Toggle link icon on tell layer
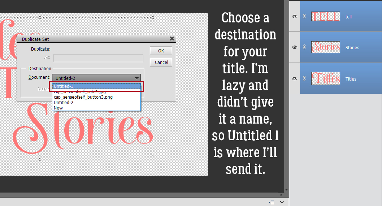This screenshot has width=382, height=206. click(304, 16)
